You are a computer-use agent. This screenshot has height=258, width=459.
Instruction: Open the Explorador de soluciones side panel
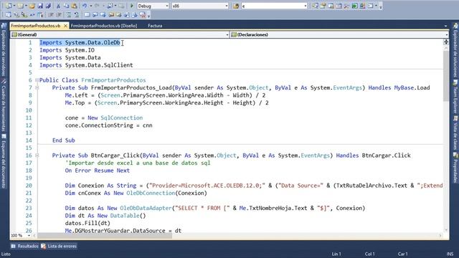point(455,50)
